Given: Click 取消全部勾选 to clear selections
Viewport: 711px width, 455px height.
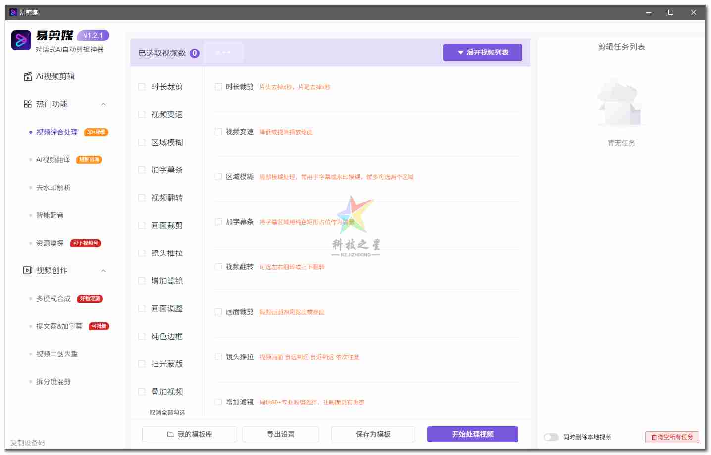Looking at the screenshot, I should 165,412.
